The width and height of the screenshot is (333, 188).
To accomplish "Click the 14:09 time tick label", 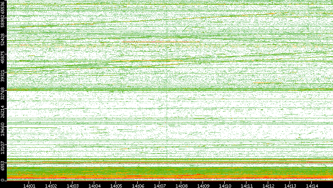I will [x=203, y=186].
